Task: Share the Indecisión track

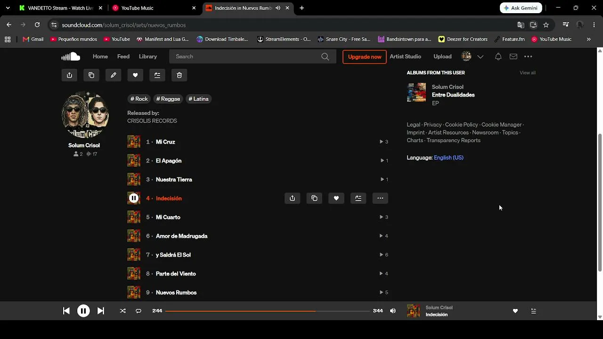Action: (x=292, y=198)
